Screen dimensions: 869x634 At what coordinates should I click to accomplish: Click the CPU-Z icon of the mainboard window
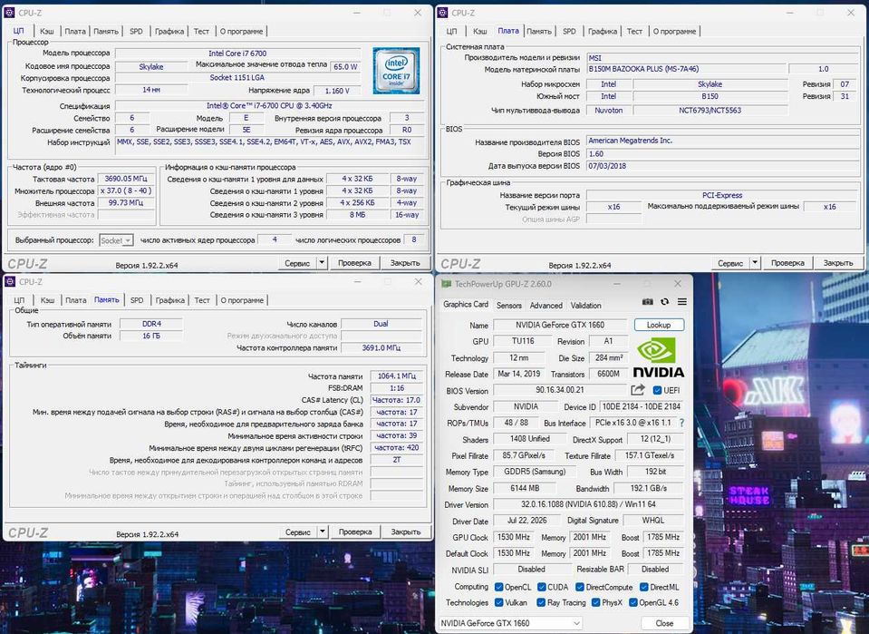tap(442, 12)
